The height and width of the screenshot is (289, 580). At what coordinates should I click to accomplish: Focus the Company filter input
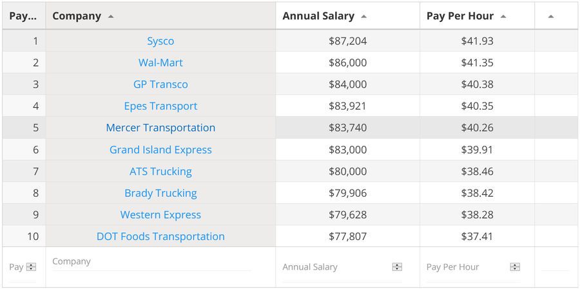(x=151, y=262)
